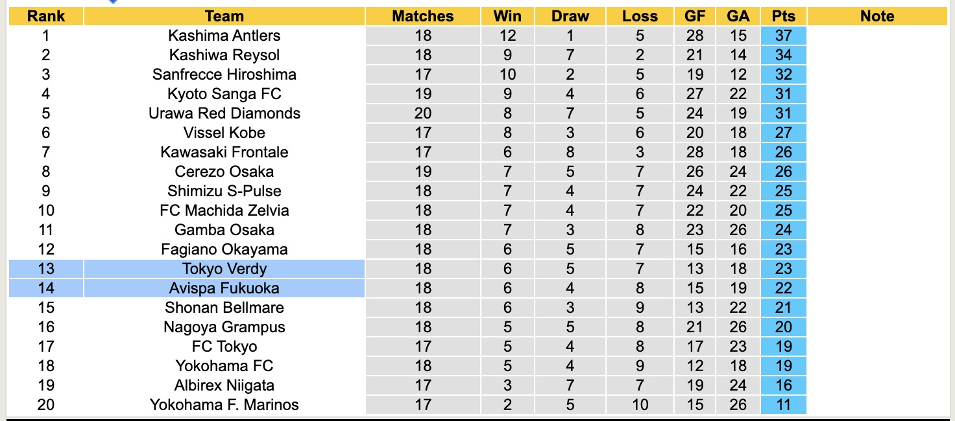955x421 pixels.
Task: Select the Draw column header
Action: (570, 16)
